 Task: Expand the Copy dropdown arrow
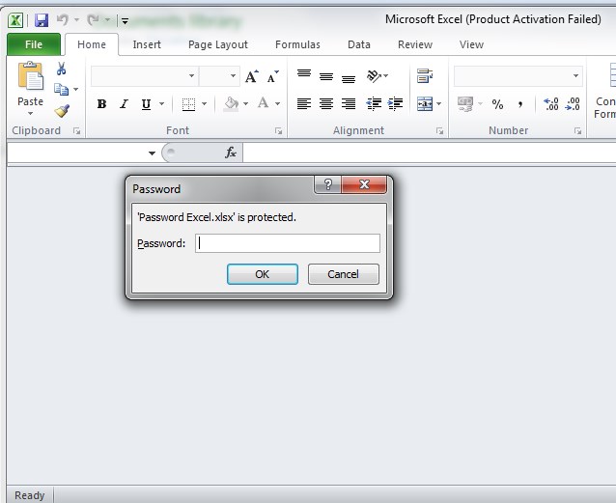[x=76, y=90]
